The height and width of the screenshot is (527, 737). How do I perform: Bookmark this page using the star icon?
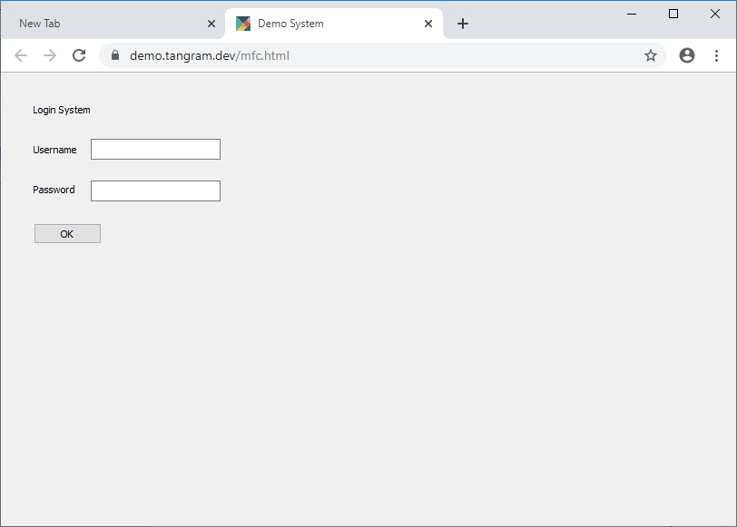651,55
